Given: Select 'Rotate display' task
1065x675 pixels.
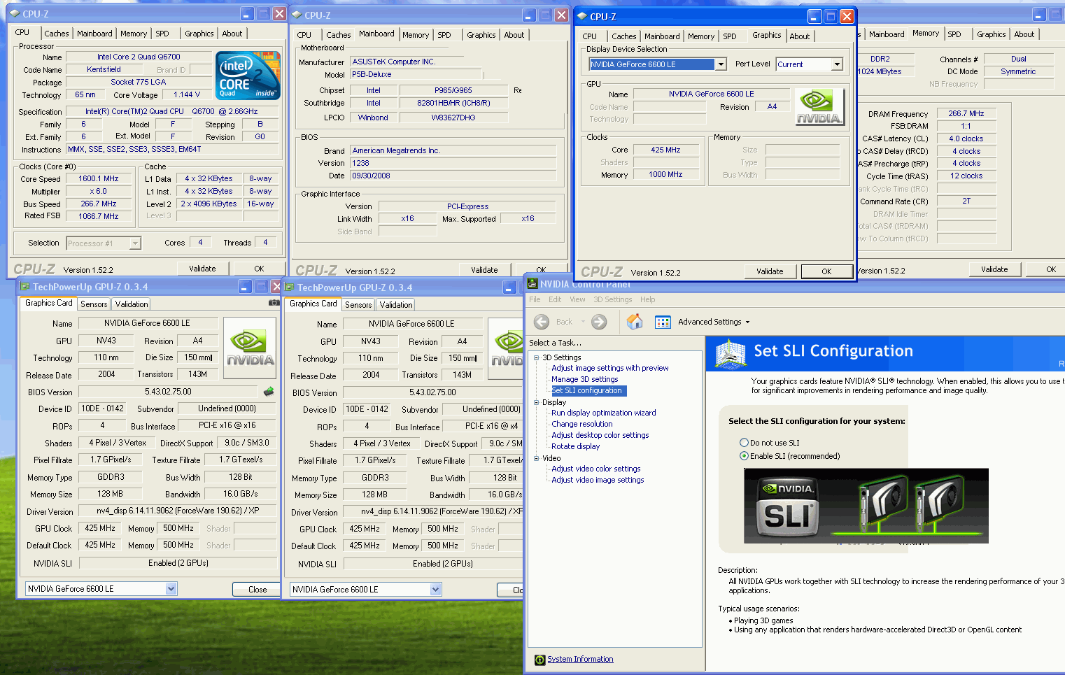Looking at the screenshot, I should [576, 446].
